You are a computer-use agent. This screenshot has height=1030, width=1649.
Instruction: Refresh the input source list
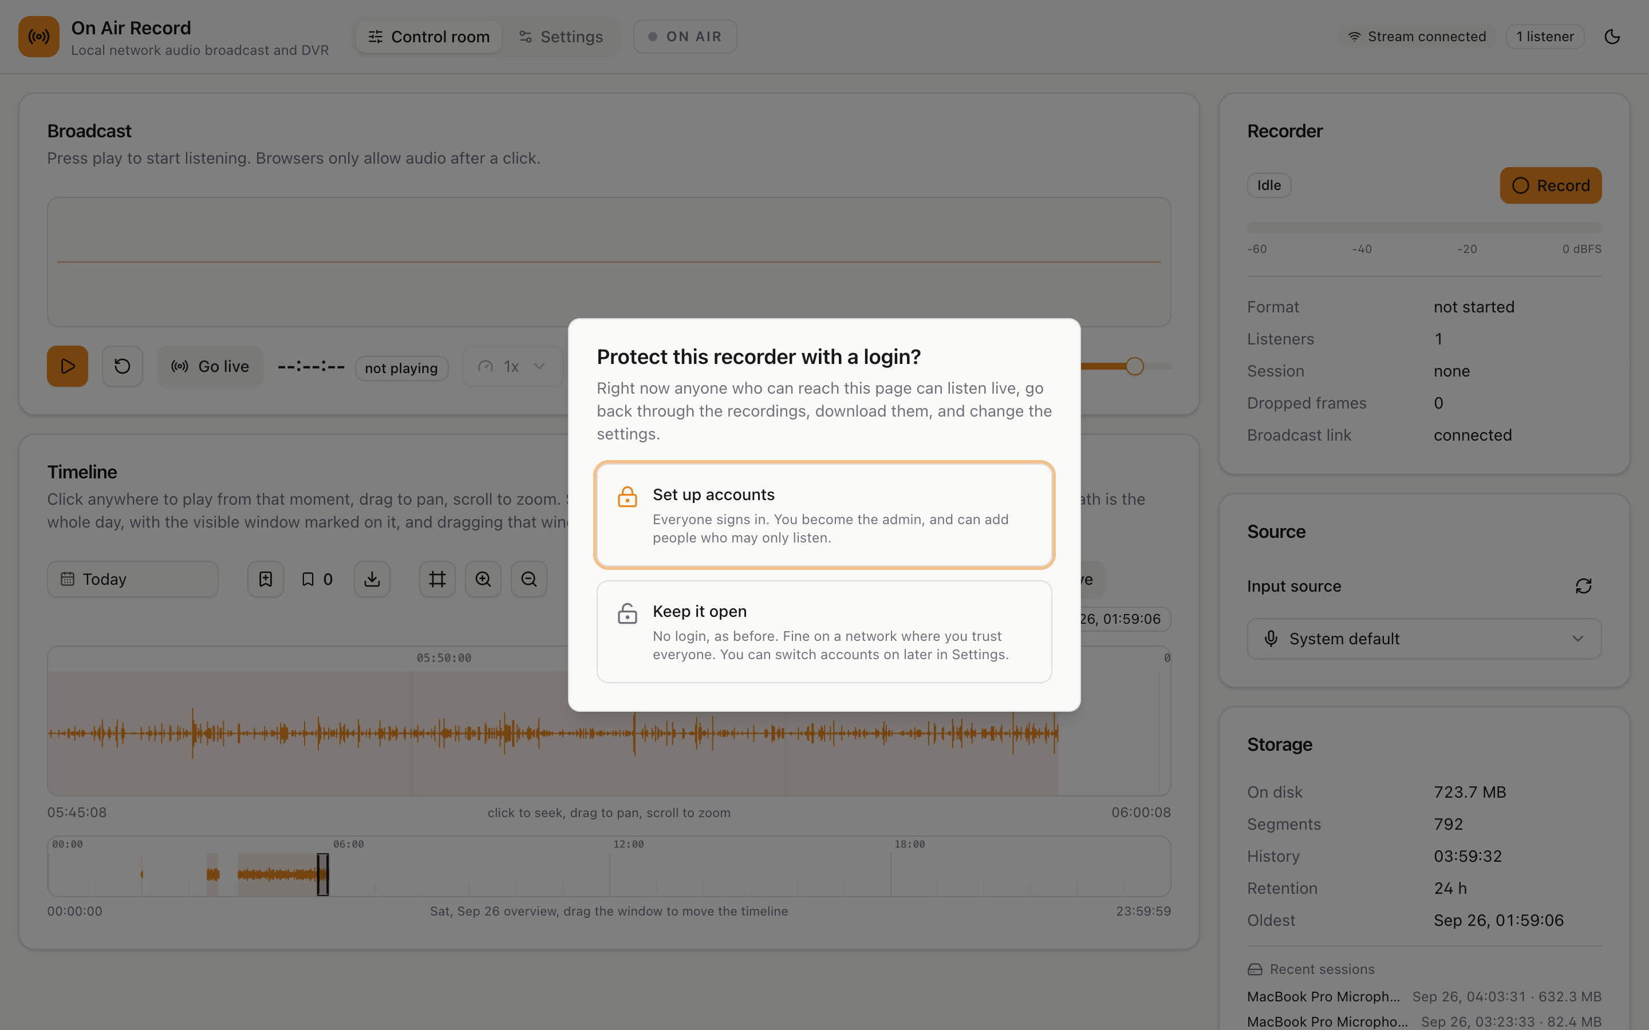pyautogui.click(x=1583, y=586)
